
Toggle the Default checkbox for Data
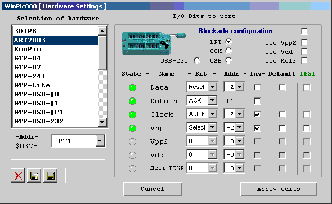[x=282, y=87]
